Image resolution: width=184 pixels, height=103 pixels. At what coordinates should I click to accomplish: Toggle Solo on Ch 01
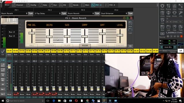[x=9, y=55]
